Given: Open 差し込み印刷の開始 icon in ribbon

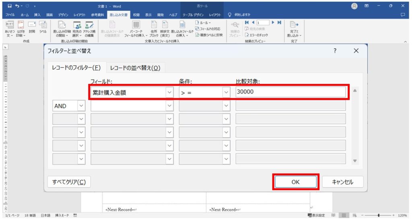Looking at the screenshot, I should point(62,25).
